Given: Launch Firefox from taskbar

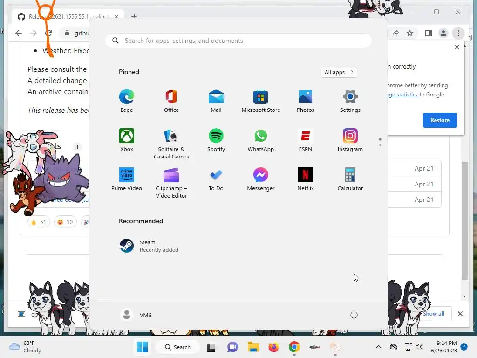Looking at the screenshot, I should (x=273, y=347).
